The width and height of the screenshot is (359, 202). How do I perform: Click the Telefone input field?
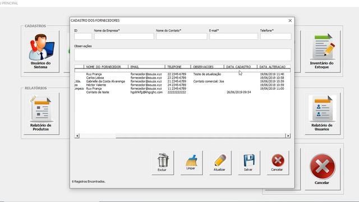pos(275,36)
